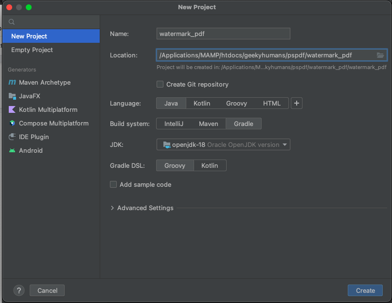Screen dimensions: 392x303
Task: Enable the Create Git repository checkbox
Action: coord(160,84)
